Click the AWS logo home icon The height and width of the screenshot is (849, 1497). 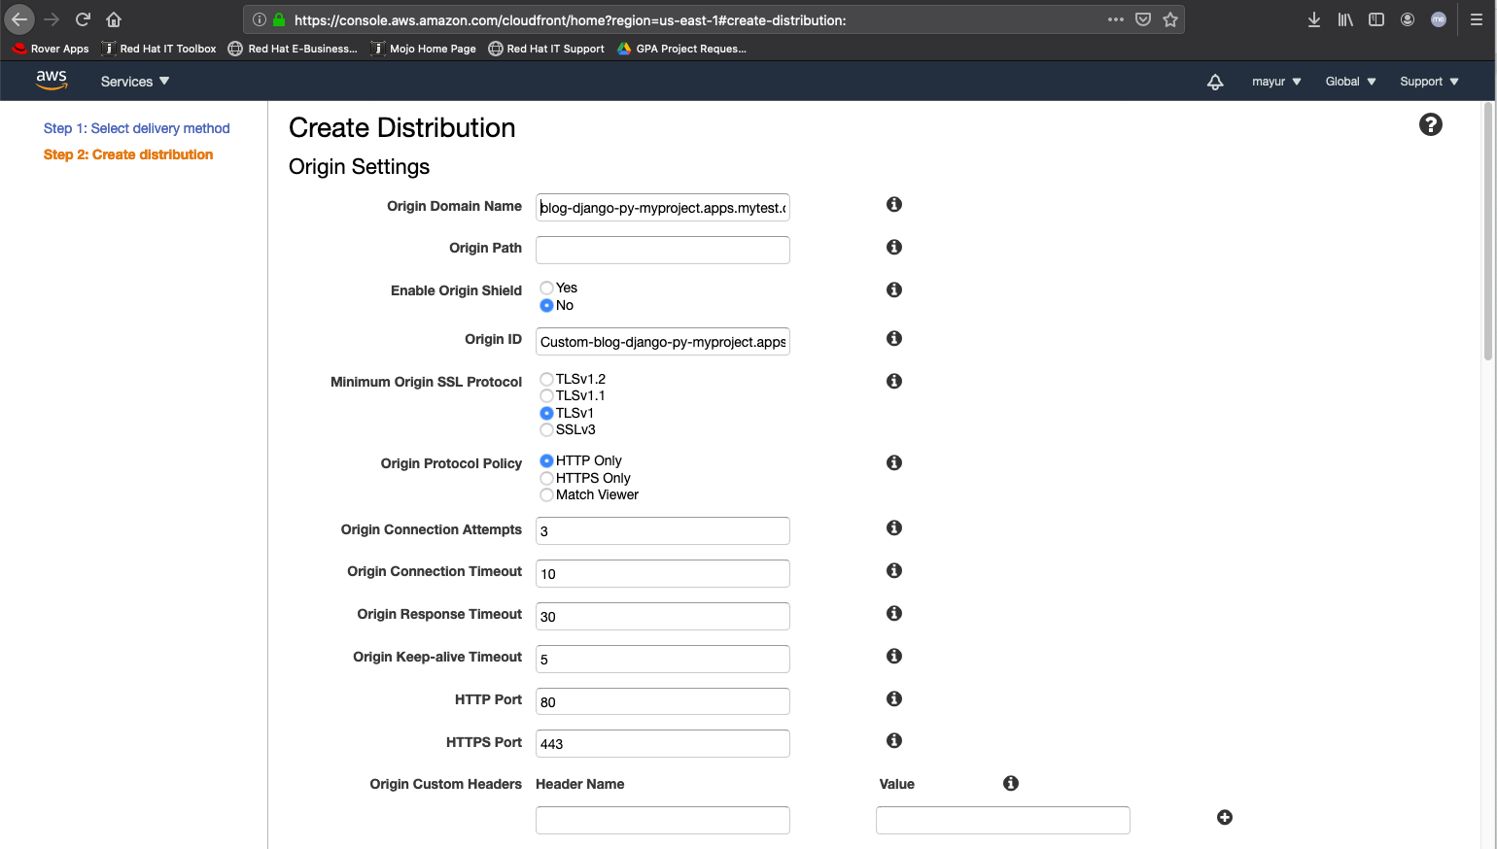click(52, 81)
